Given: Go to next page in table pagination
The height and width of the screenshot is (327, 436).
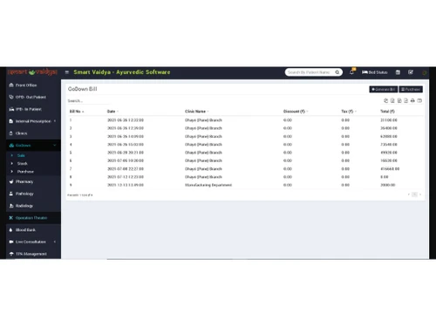Looking at the screenshot, I should tap(420, 194).
